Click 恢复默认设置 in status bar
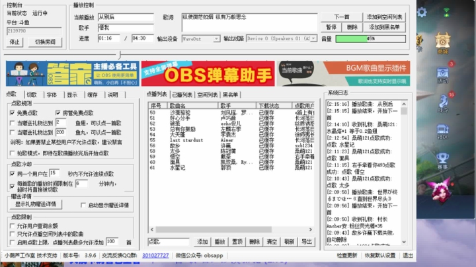The width and height of the screenshot is (476, 267). click(x=380, y=256)
